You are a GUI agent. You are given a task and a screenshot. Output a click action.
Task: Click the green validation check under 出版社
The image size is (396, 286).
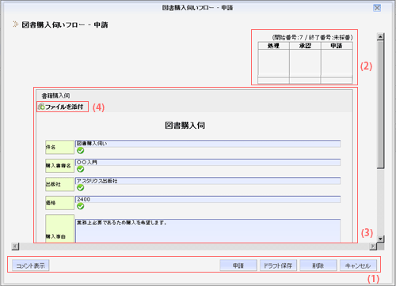click(81, 187)
